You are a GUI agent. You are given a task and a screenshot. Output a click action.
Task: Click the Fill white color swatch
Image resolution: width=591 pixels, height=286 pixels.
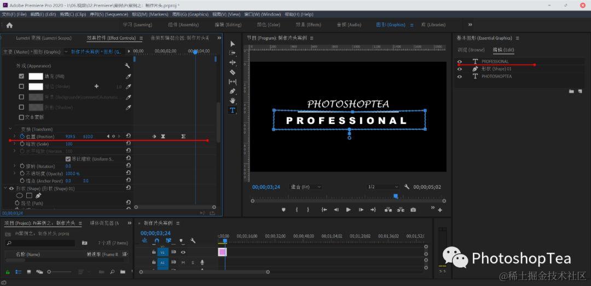click(36, 76)
